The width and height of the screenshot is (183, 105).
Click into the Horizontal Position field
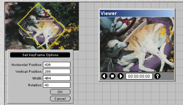[57, 65]
